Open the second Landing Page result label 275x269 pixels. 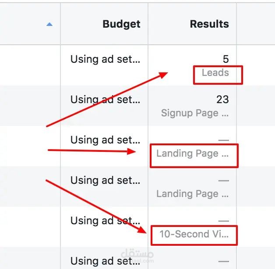[192, 194]
